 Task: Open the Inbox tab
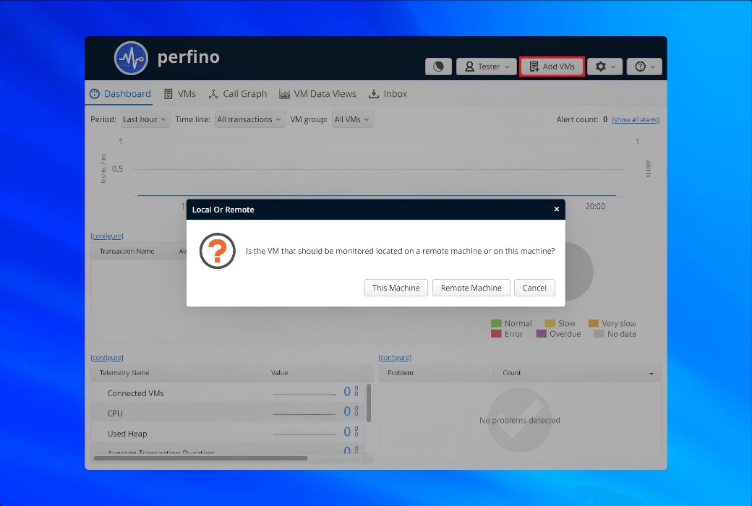(388, 93)
